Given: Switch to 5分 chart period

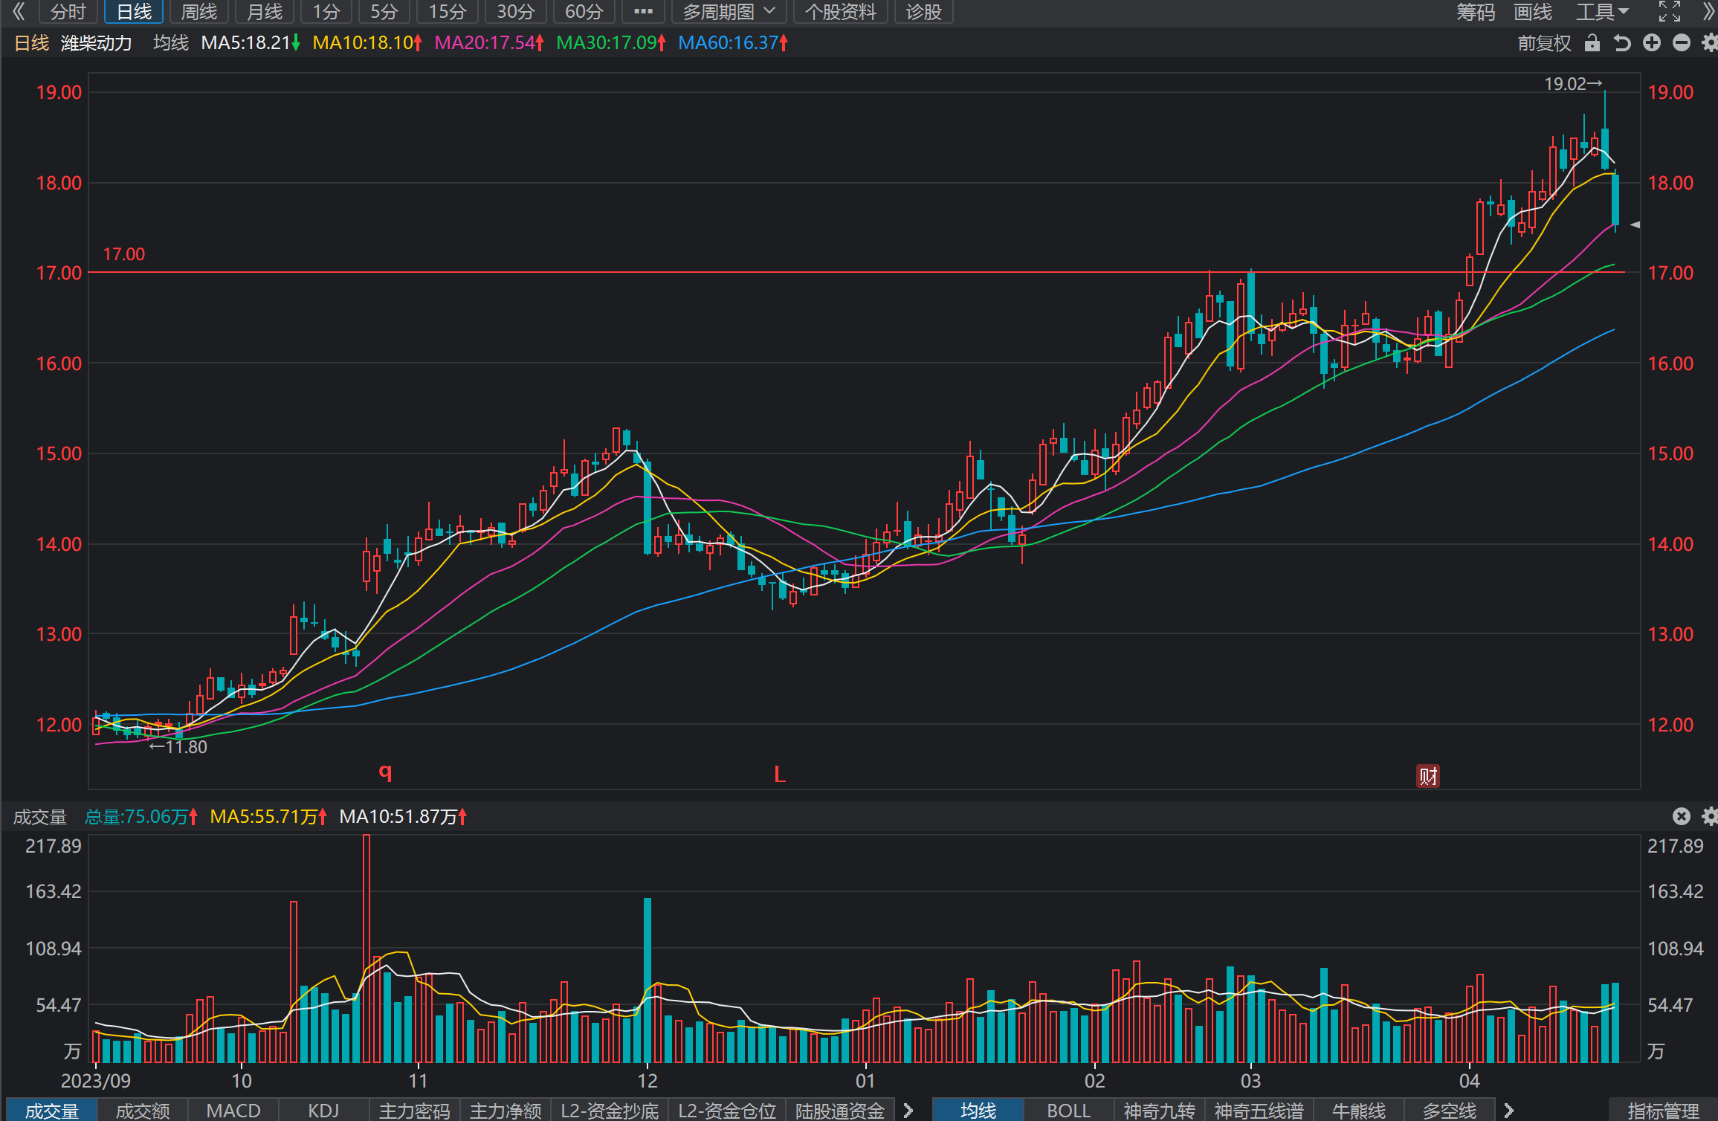Looking at the screenshot, I should click(x=384, y=11).
